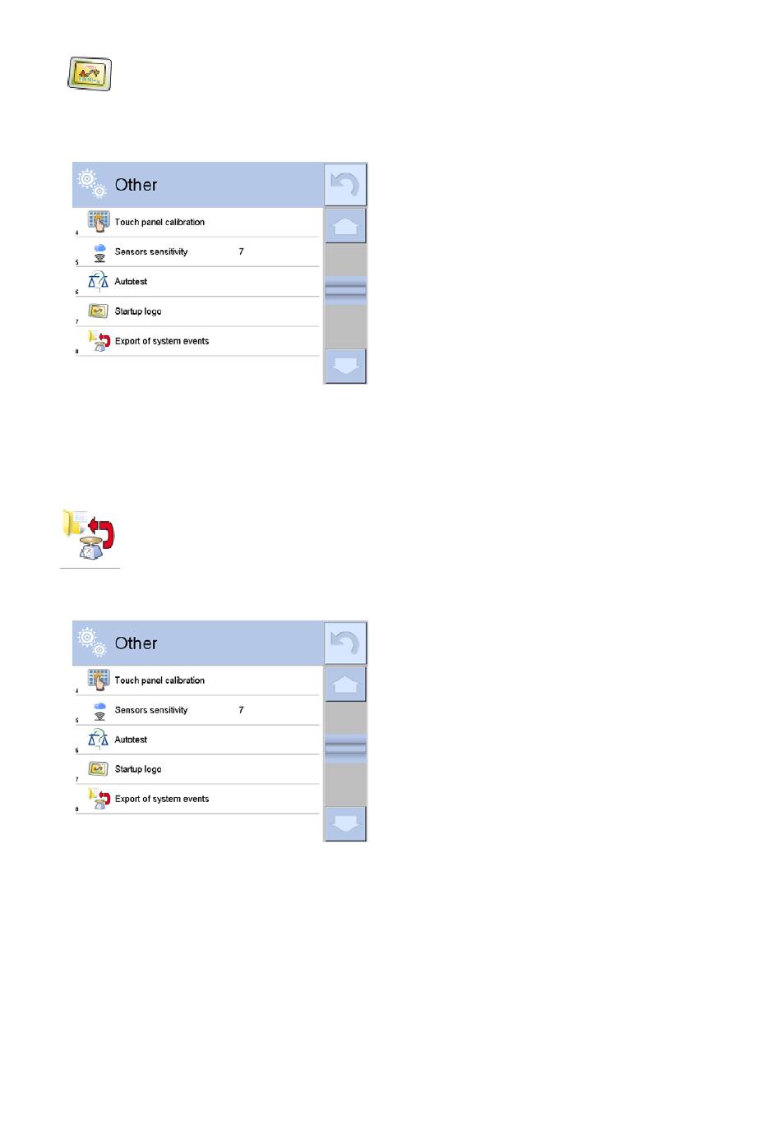Click back arrow button in upper Other panel
Image resolution: width=781 pixels, height=1148 pixels.
[x=345, y=185]
